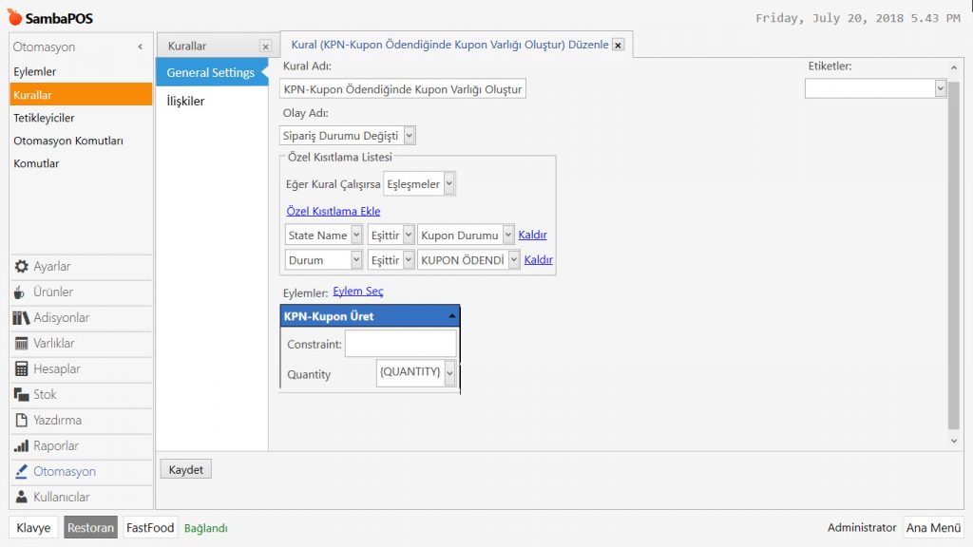
Task: Switch to the İlişkiler tab
Action: (x=186, y=102)
